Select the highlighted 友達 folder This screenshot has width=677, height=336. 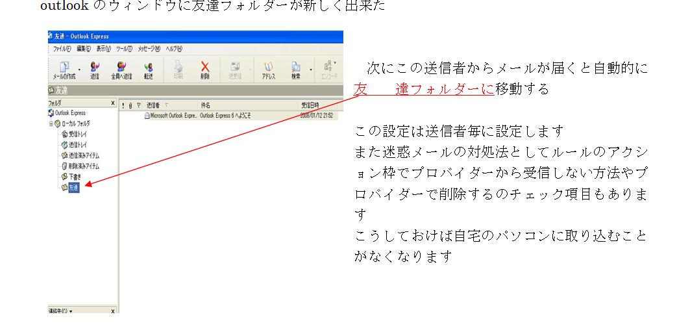pos(74,187)
